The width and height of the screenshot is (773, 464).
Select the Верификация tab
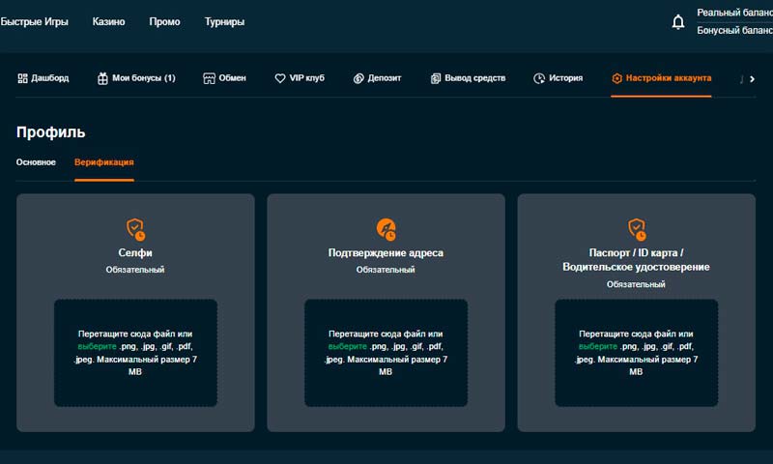point(103,162)
